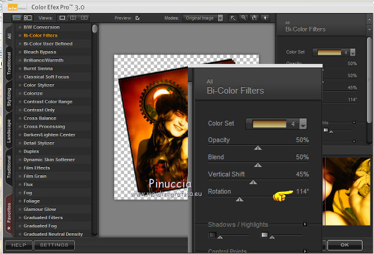The height and width of the screenshot is (254, 374).
Task: Open the Stylizing filter tab
Action: [9, 98]
